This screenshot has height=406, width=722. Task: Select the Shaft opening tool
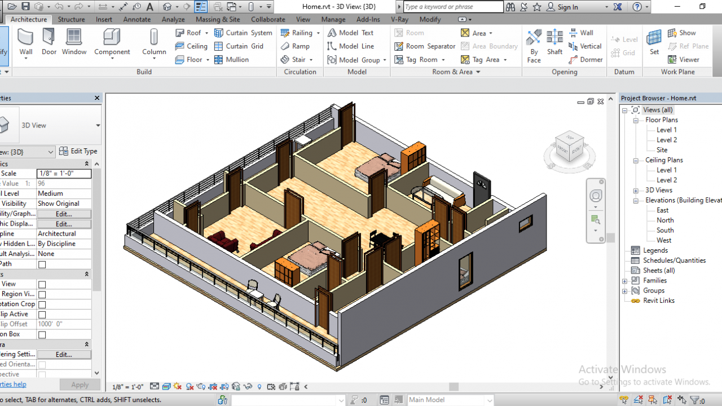tap(554, 43)
